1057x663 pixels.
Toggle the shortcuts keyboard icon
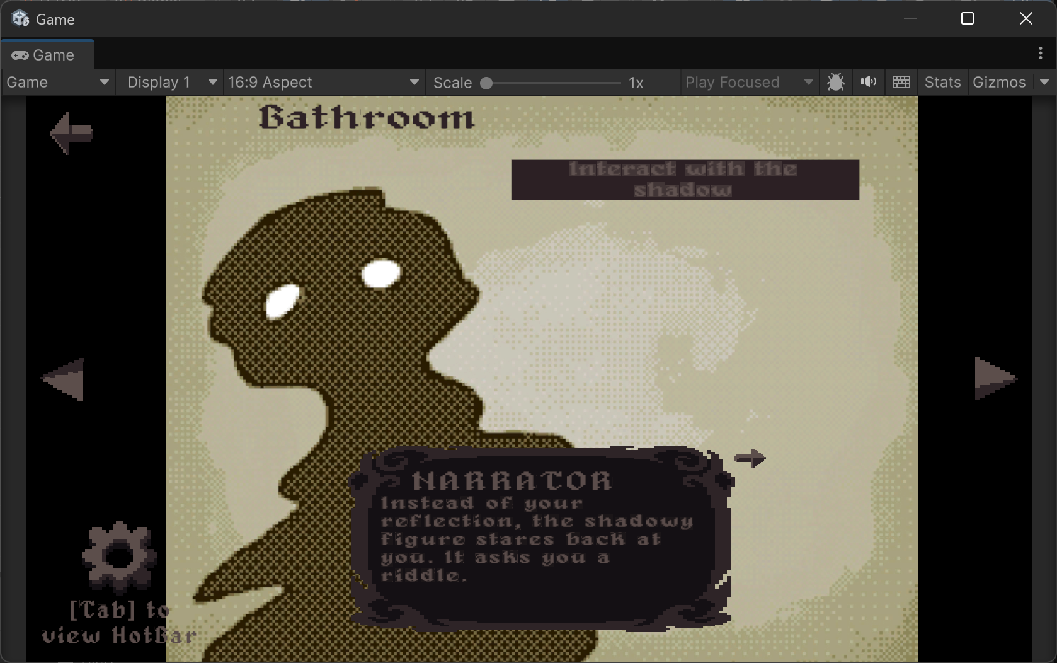[901, 83]
